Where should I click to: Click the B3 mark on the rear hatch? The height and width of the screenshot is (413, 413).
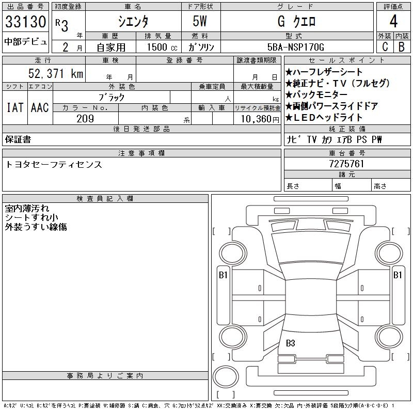[x=291, y=343]
